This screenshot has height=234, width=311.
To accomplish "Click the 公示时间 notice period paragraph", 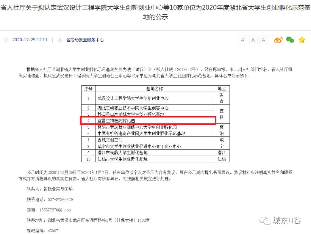I will coord(155,175).
